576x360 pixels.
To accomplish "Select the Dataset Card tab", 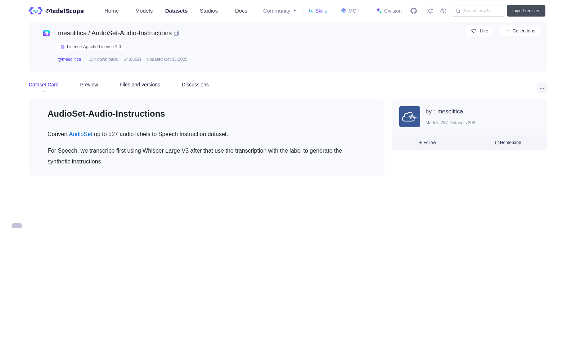I will click(x=44, y=85).
